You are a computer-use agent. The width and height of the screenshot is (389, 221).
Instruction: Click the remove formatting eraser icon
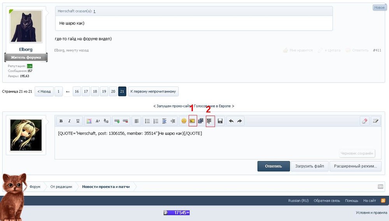364,121
